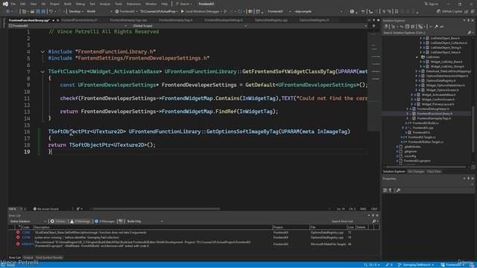Click the Alphabetical sort icon in Properties

coord(391,191)
